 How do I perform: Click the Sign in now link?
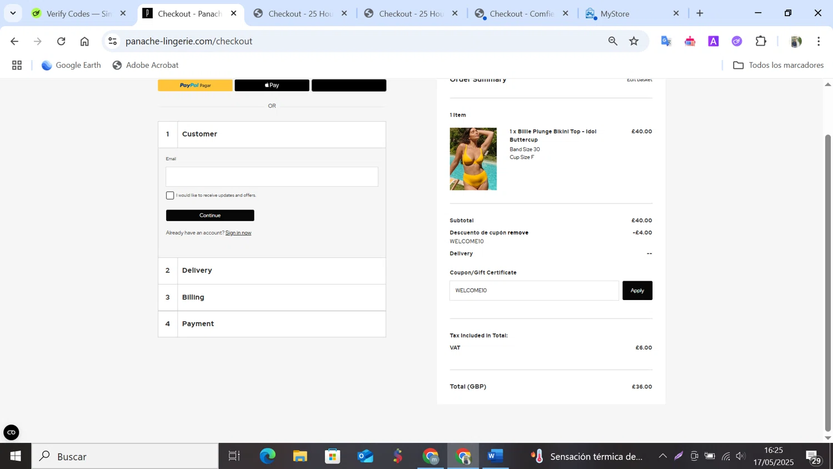coord(238,233)
